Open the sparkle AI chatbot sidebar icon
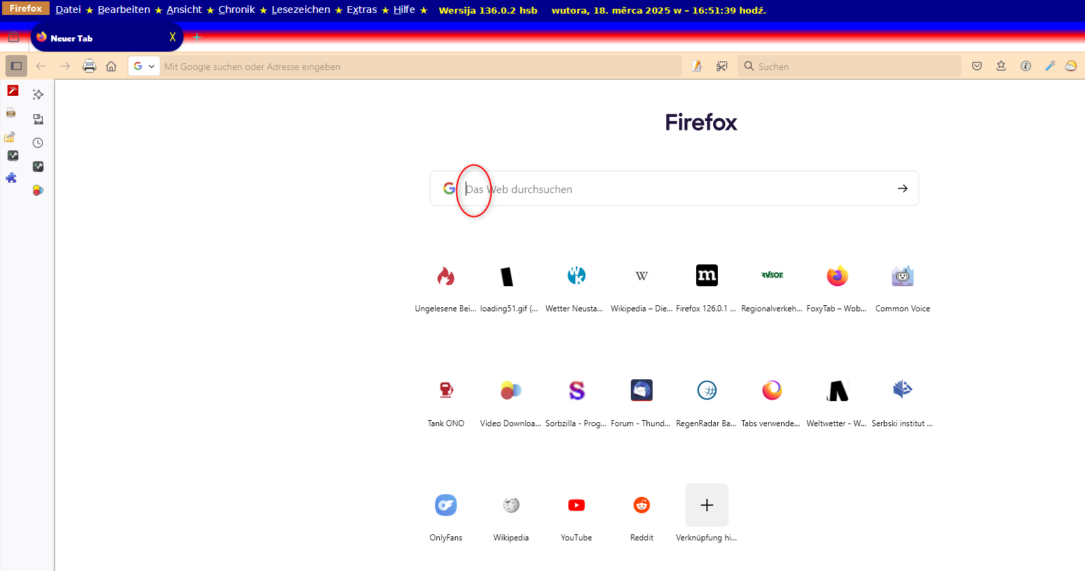 pyautogui.click(x=38, y=94)
